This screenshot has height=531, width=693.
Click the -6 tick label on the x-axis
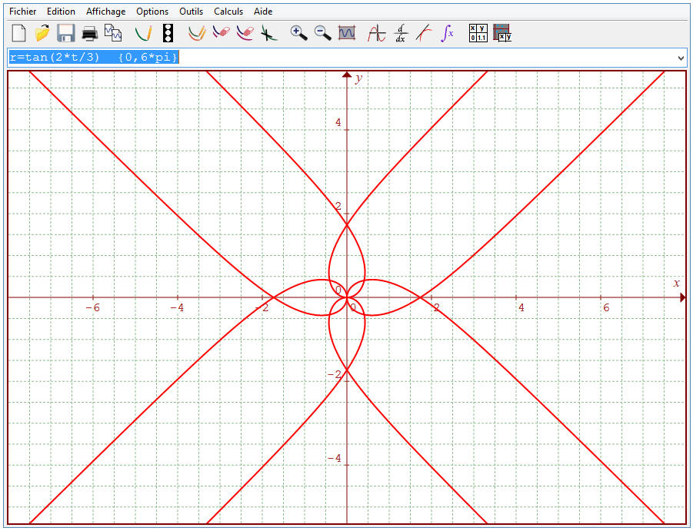[93, 307]
